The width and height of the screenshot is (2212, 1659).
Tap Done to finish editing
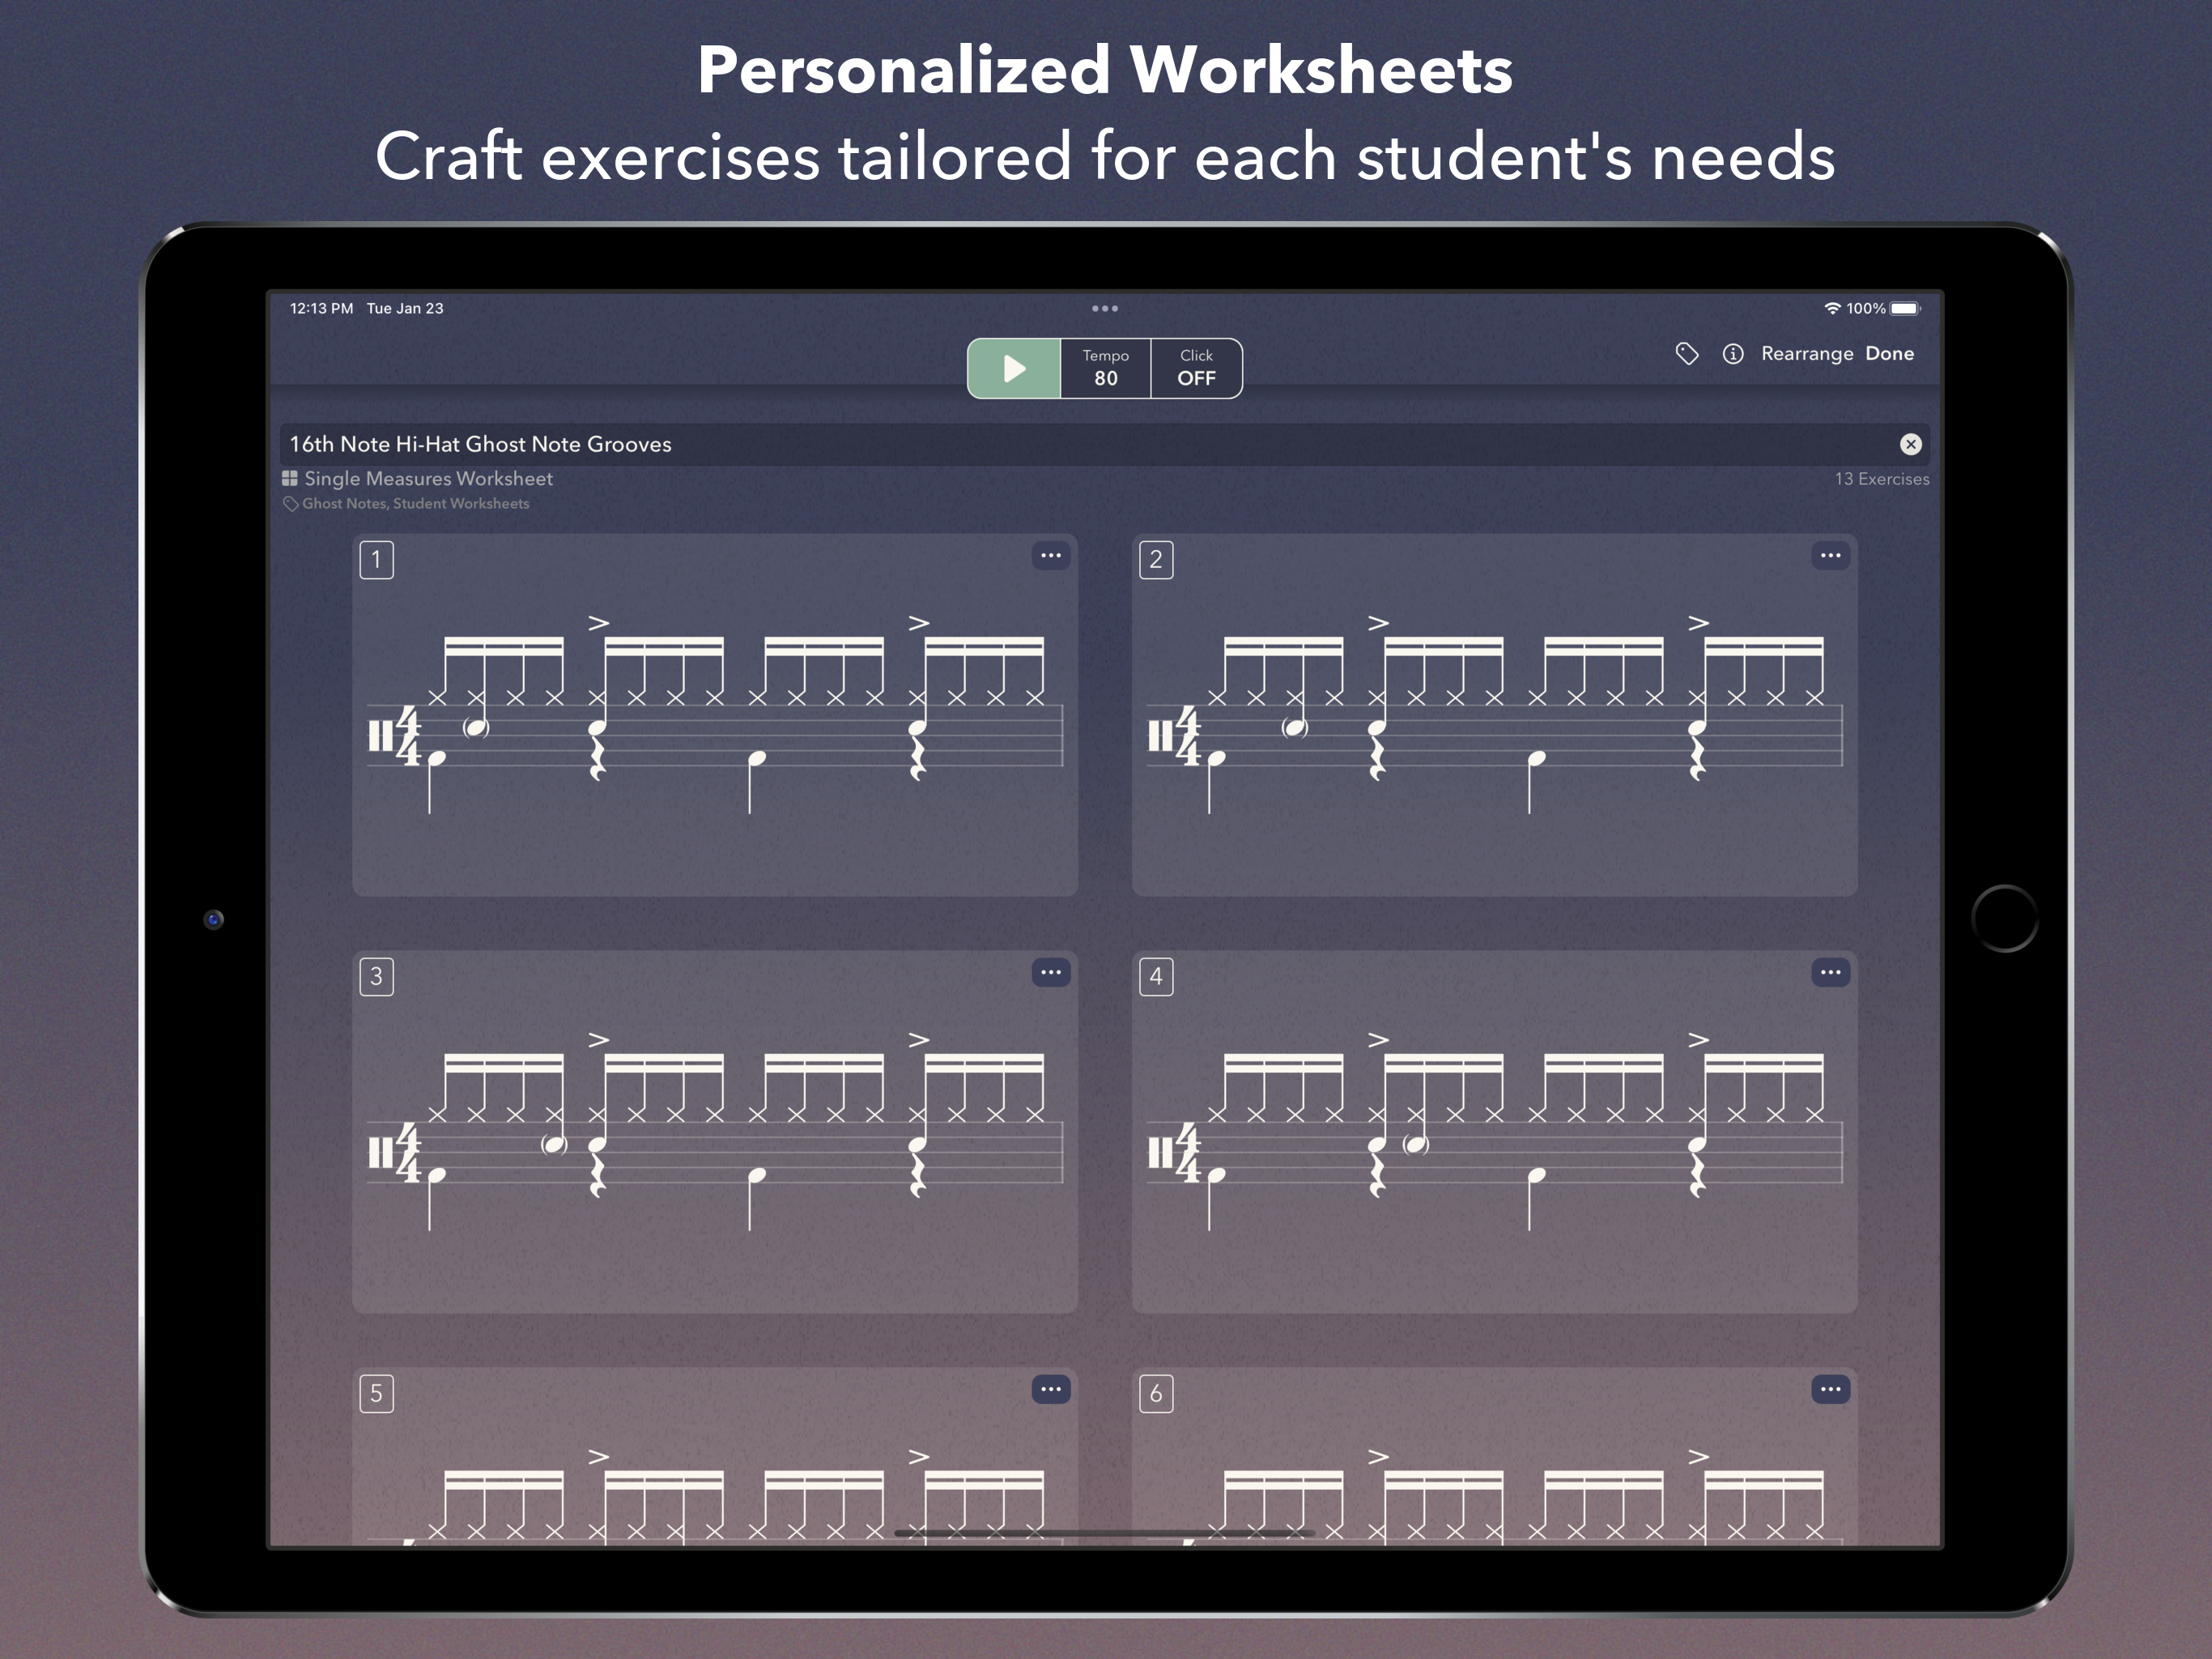[x=1889, y=353]
